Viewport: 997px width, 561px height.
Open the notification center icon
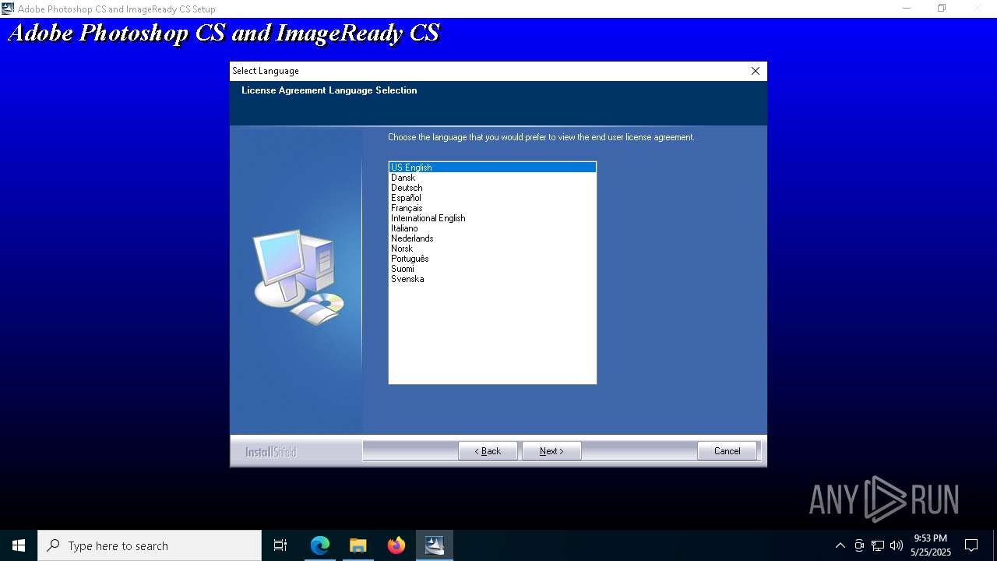tap(971, 545)
